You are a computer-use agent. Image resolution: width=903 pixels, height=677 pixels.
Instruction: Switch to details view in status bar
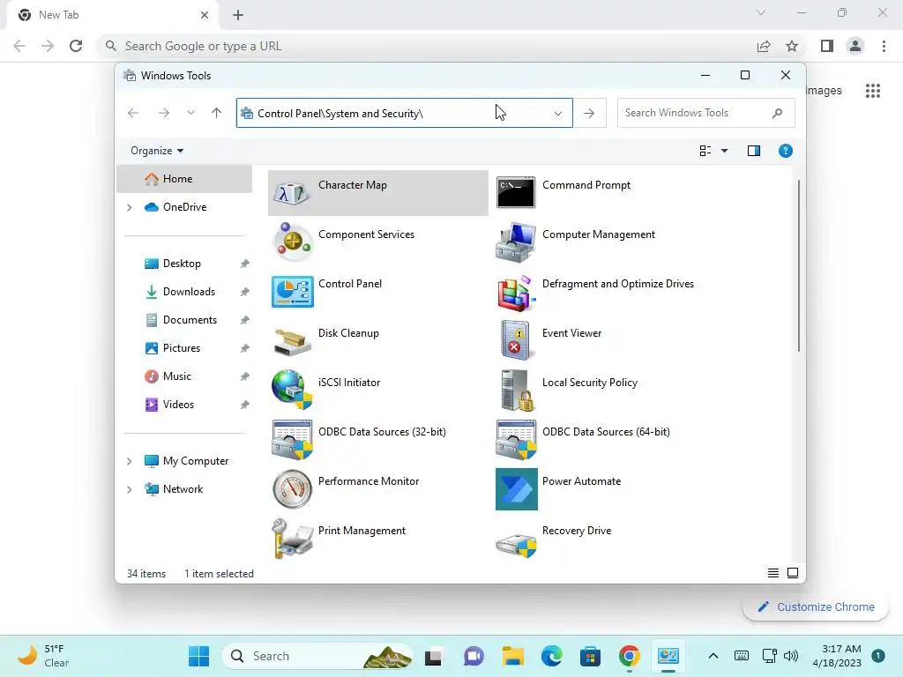(x=772, y=573)
